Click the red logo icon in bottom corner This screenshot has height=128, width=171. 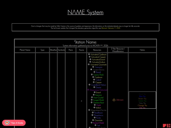point(167,125)
